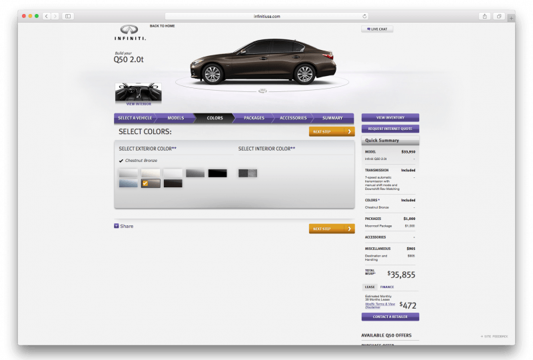Select the graphite gray exterior swatch
533x360 pixels.
coord(195,173)
